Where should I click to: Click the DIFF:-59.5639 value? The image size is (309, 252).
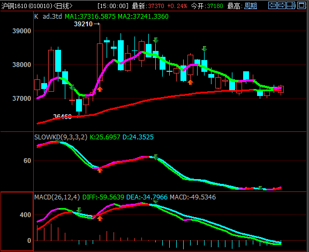coord(103,197)
